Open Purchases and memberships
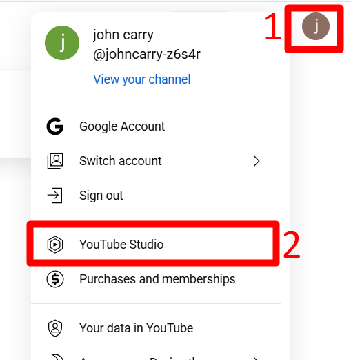The image size is (351, 360). tap(157, 279)
